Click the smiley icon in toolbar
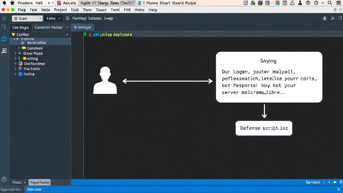The image size is (343, 193). 67,18
